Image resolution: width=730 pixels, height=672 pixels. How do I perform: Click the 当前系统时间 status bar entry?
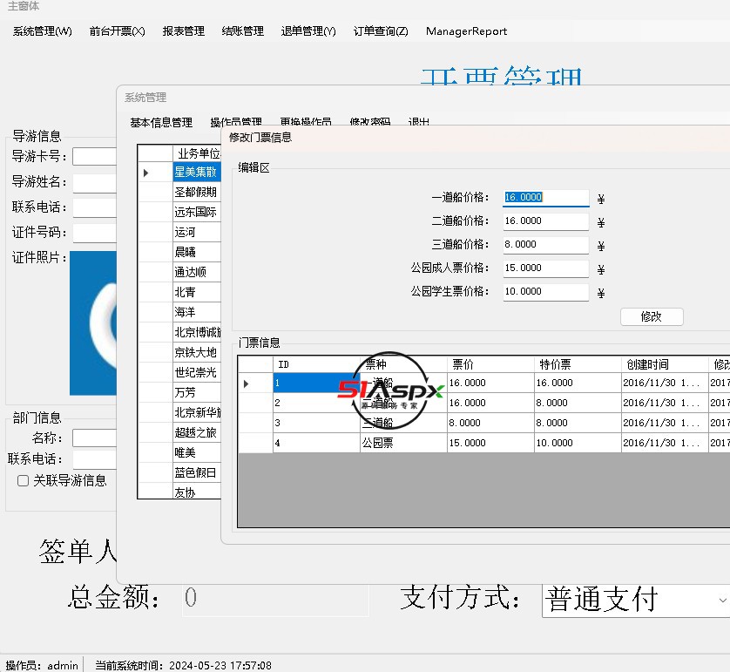tap(183, 665)
